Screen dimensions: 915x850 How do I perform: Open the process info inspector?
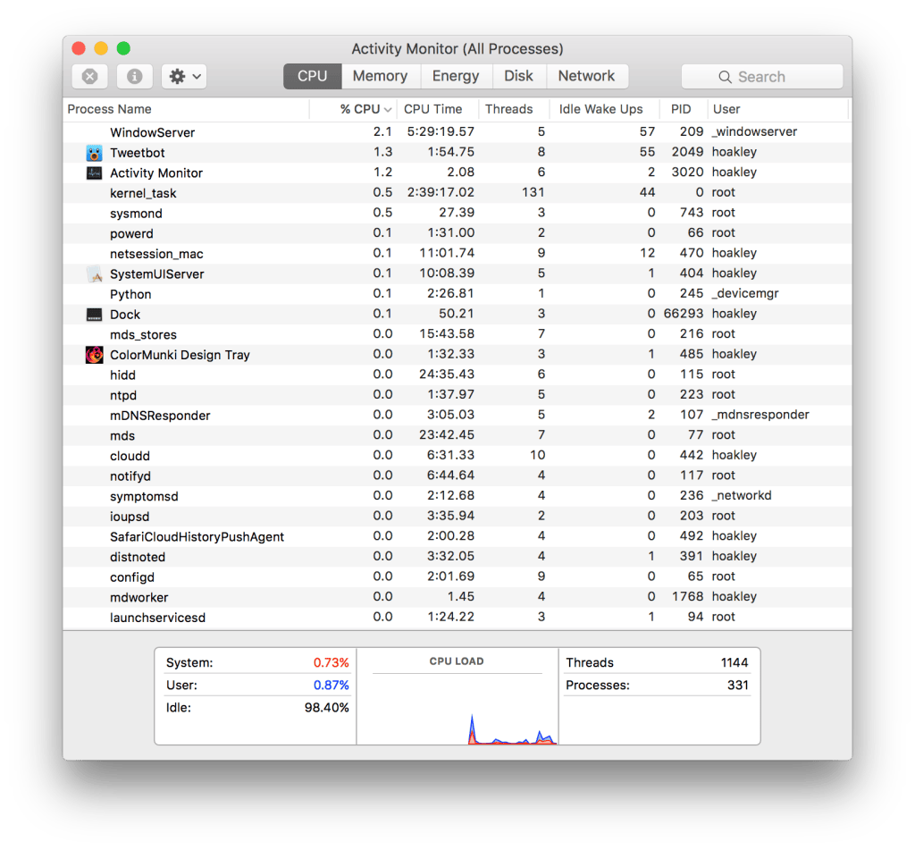click(134, 77)
